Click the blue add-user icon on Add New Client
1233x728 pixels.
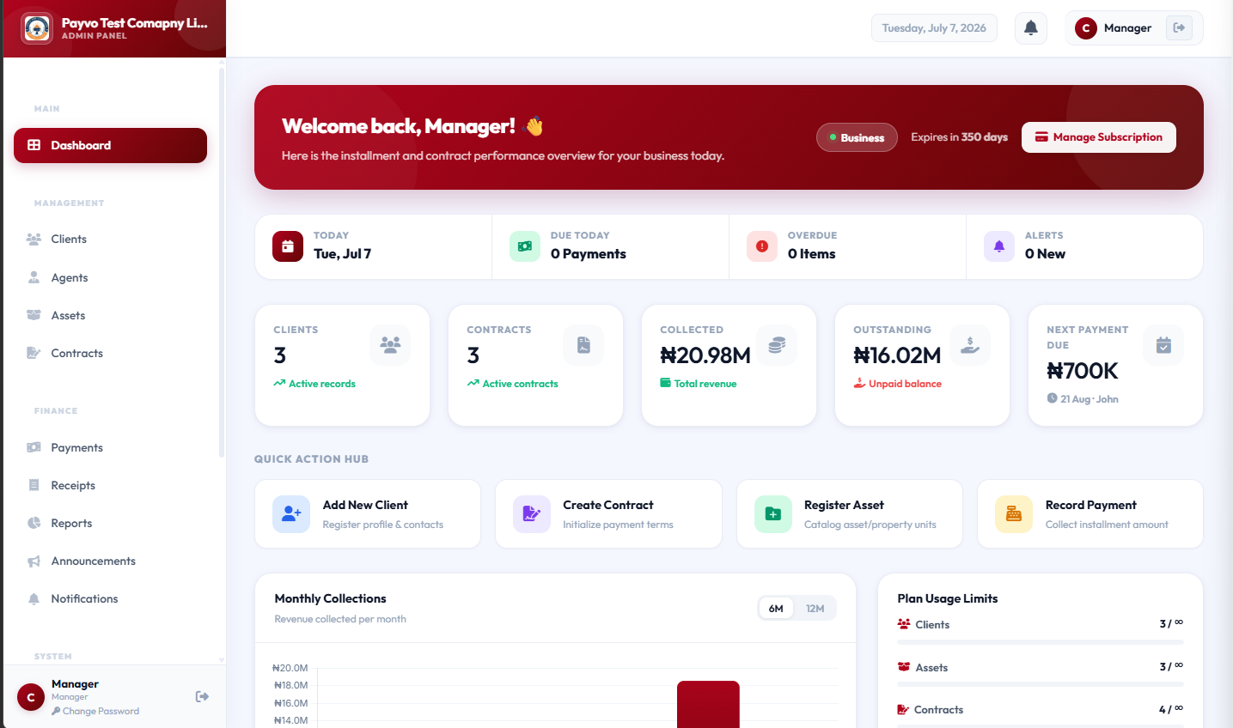point(291,514)
